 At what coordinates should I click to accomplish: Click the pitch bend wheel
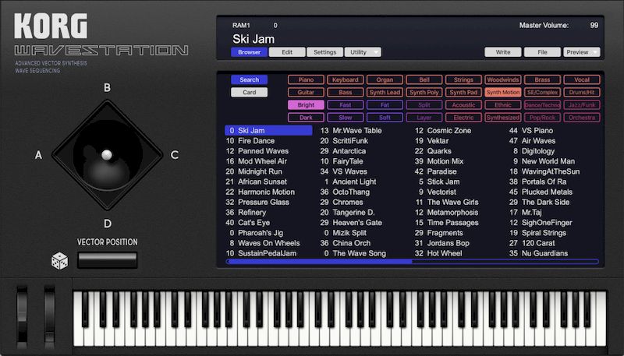23,318
